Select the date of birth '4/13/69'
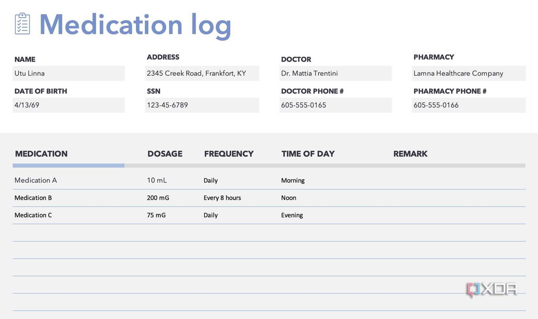The image size is (538, 319). pos(69,105)
